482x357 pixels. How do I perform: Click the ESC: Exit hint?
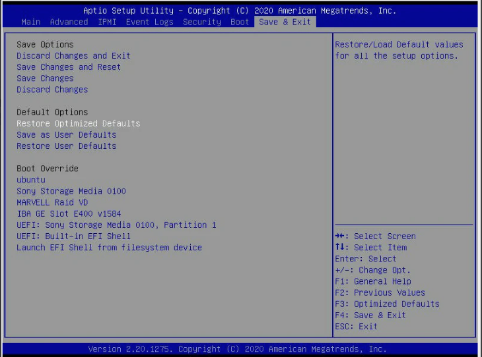click(x=357, y=327)
